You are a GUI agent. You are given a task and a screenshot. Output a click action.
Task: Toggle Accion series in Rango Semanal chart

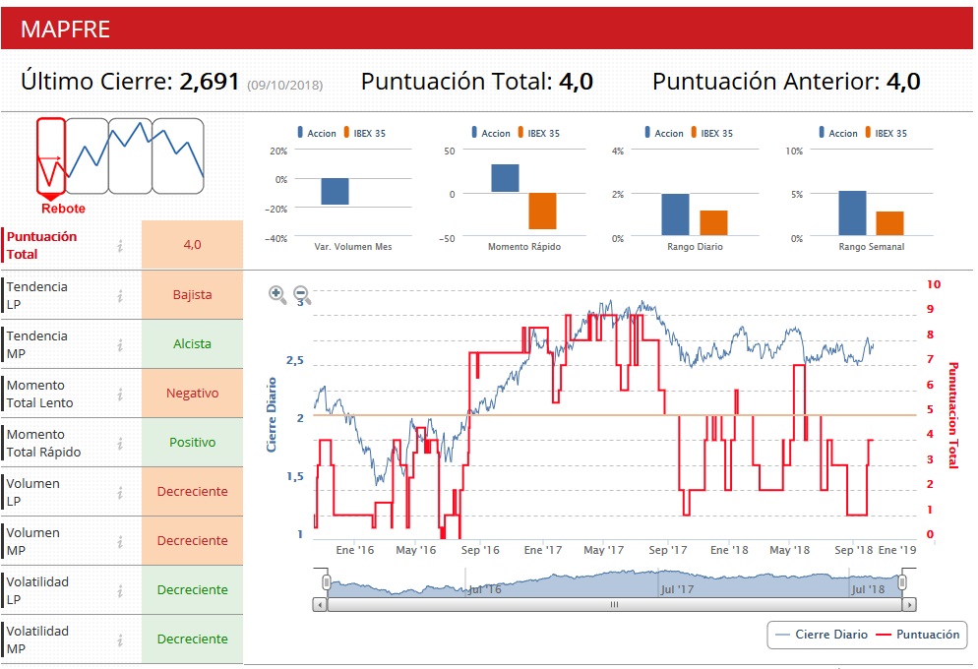pos(838,133)
